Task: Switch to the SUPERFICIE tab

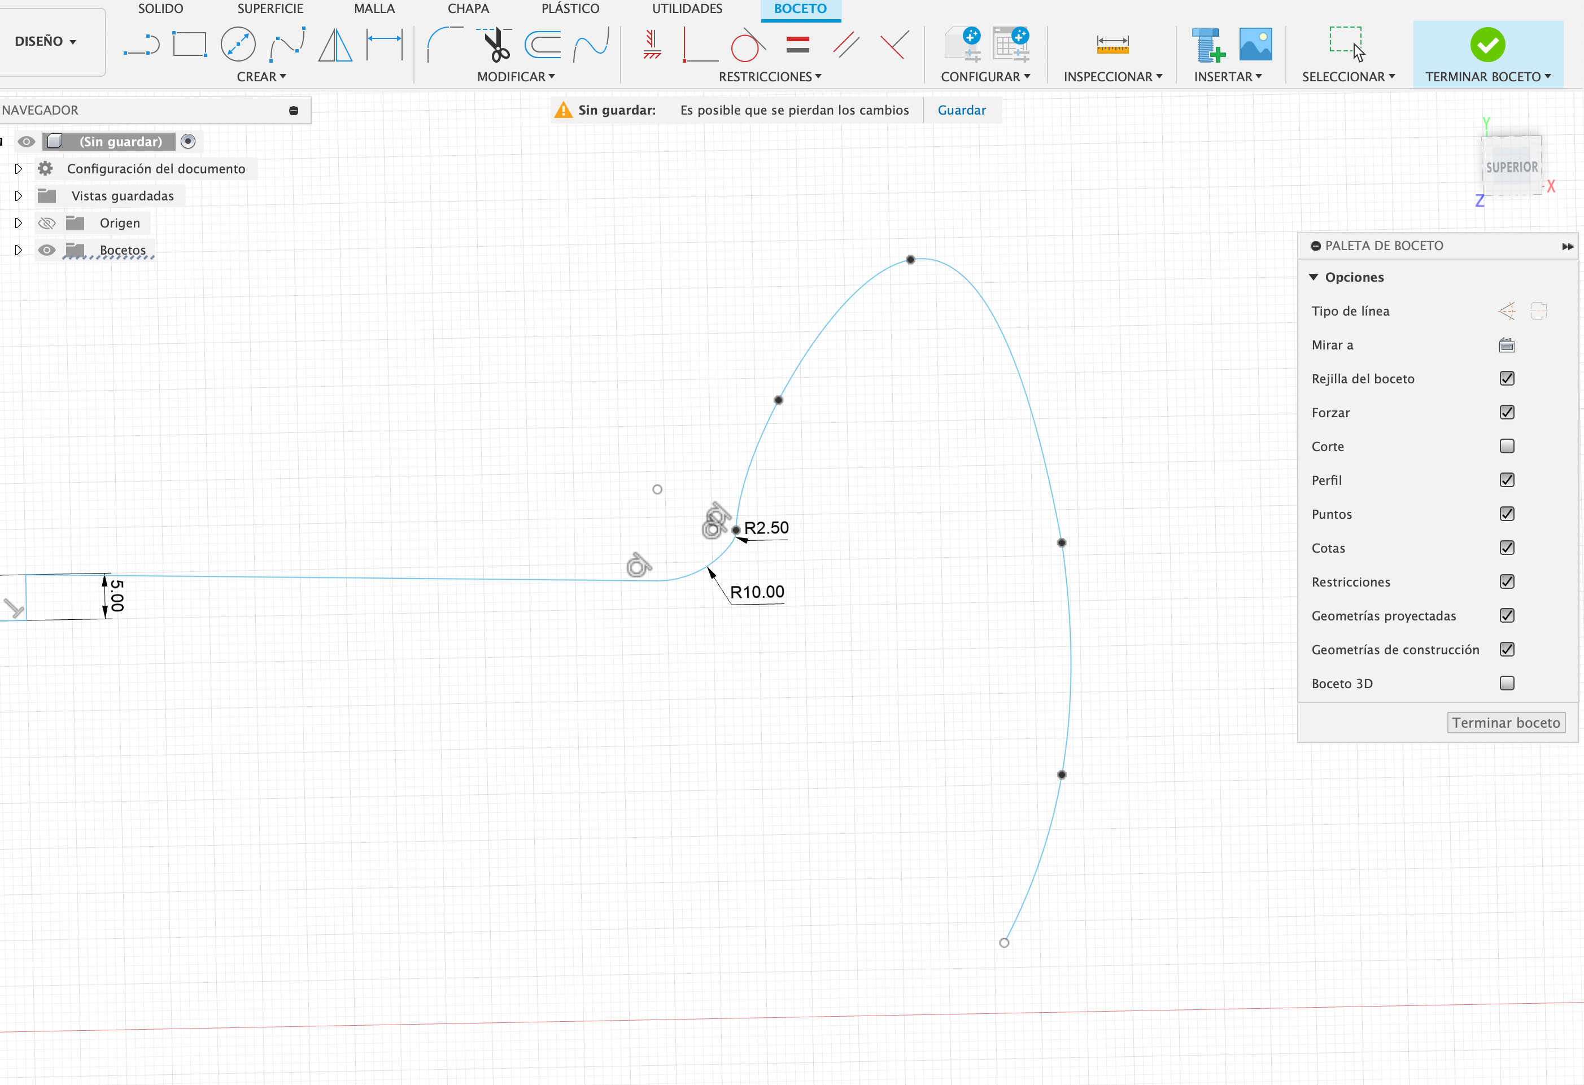Action: 270,9
